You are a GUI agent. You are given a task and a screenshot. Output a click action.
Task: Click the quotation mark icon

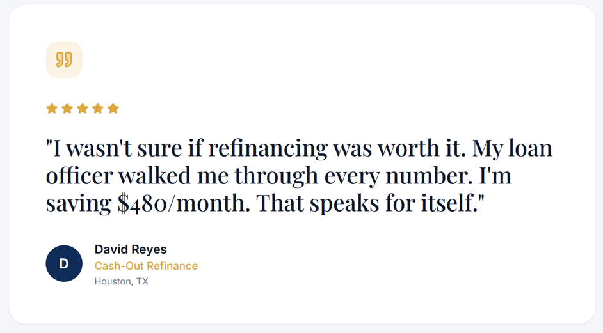(x=64, y=60)
